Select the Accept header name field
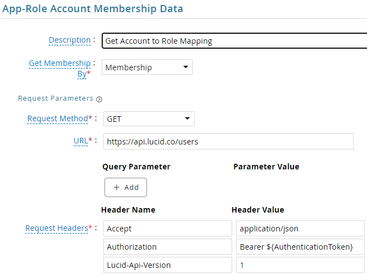The image size is (367, 274). click(167, 228)
